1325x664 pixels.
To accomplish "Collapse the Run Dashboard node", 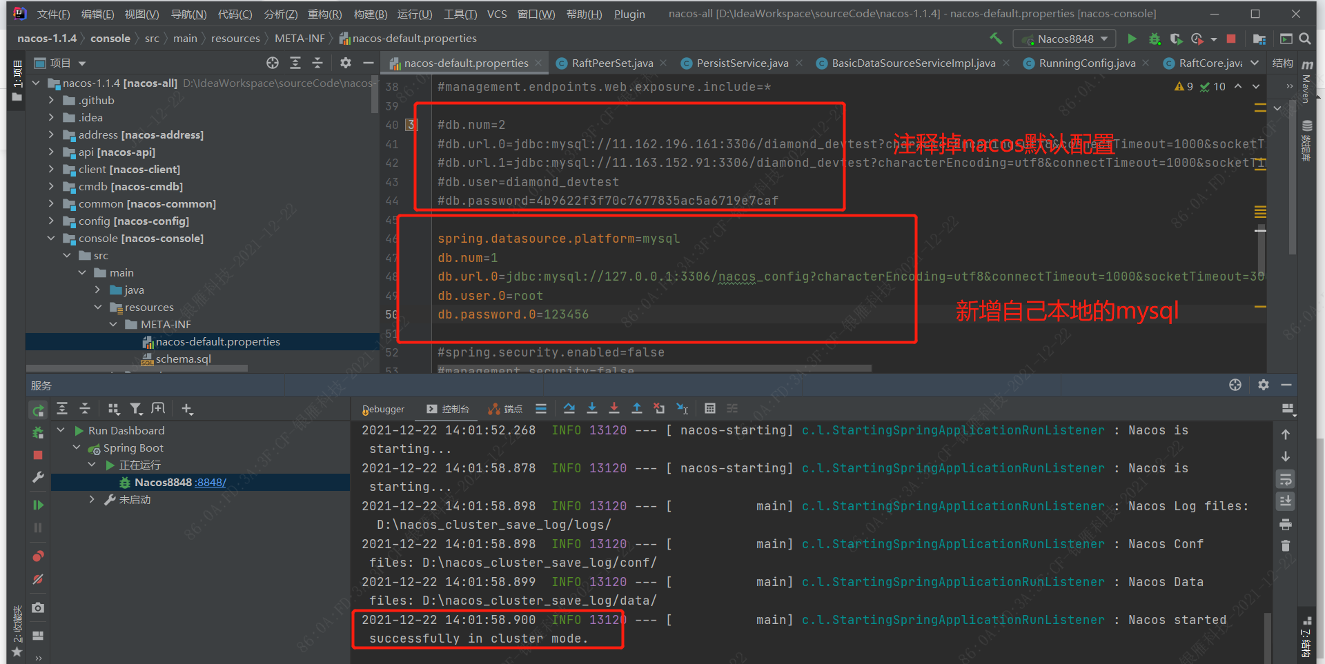I will click(x=61, y=430).
